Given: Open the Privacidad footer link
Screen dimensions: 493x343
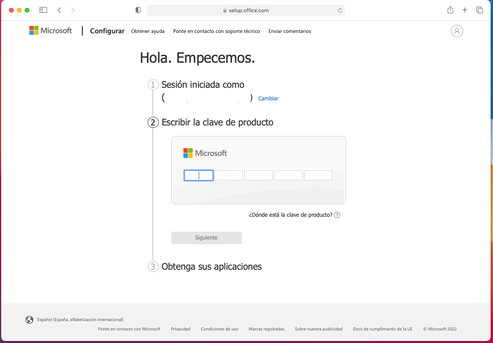Looking at the screenshot, I should point(181,329).
